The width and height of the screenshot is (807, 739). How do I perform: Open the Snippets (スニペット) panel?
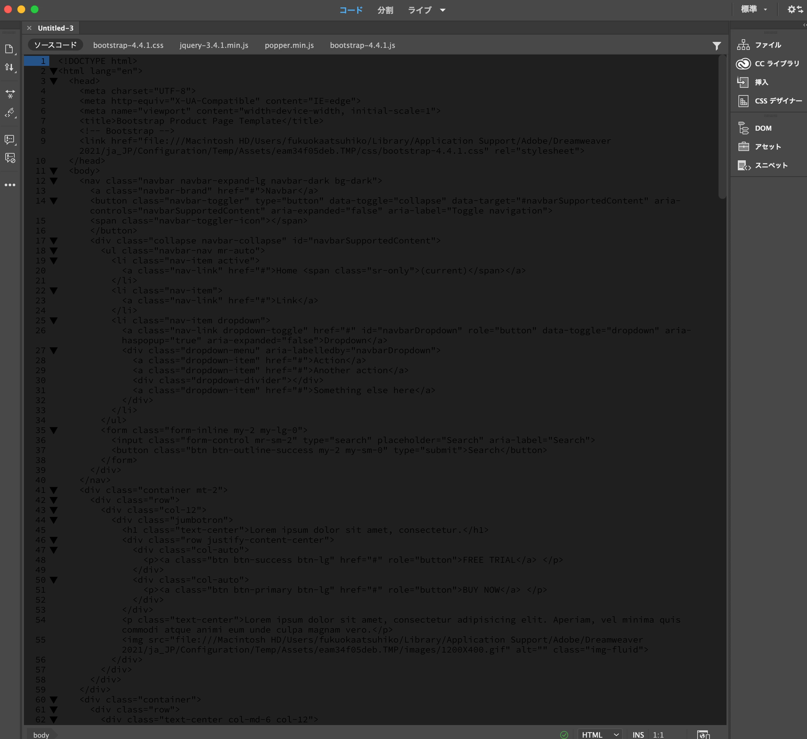pos(770,165)
